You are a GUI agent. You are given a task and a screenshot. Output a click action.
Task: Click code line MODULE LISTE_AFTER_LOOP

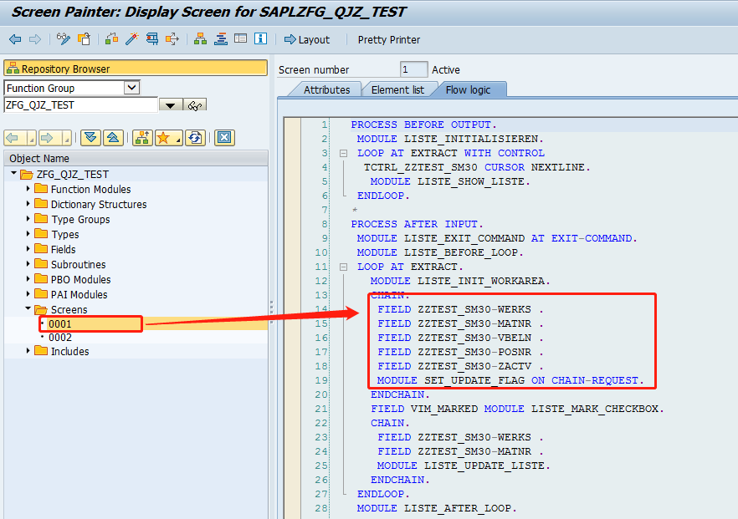click(x=437, y=508)
